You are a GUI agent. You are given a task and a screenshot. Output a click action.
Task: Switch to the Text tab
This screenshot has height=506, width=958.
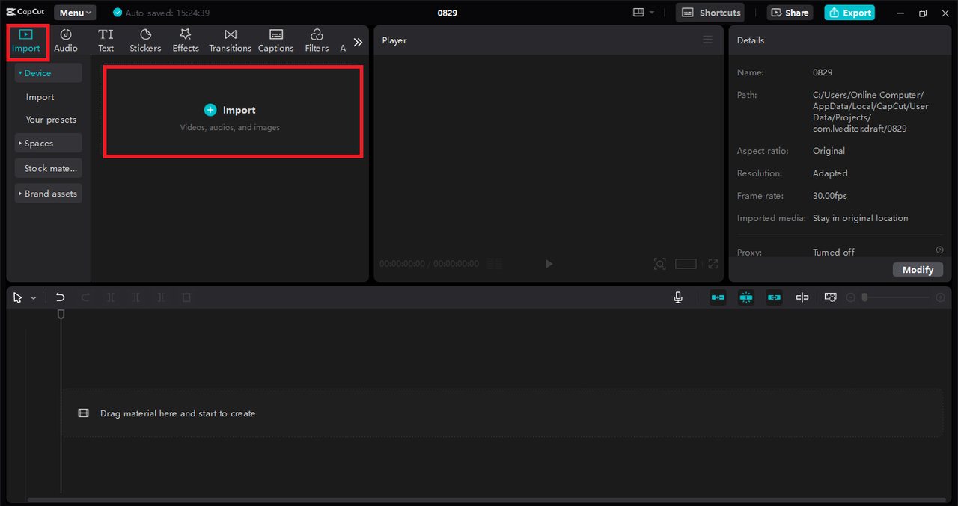pyautogui.click(x=106, y=41)
